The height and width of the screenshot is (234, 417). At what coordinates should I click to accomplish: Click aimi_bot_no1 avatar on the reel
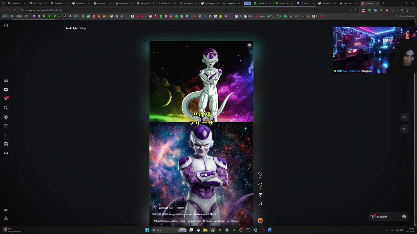[x=155, y=208]
